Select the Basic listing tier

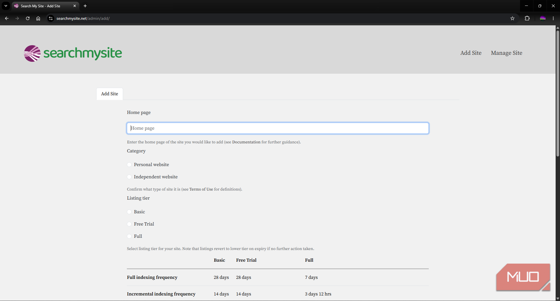point(129,212)
